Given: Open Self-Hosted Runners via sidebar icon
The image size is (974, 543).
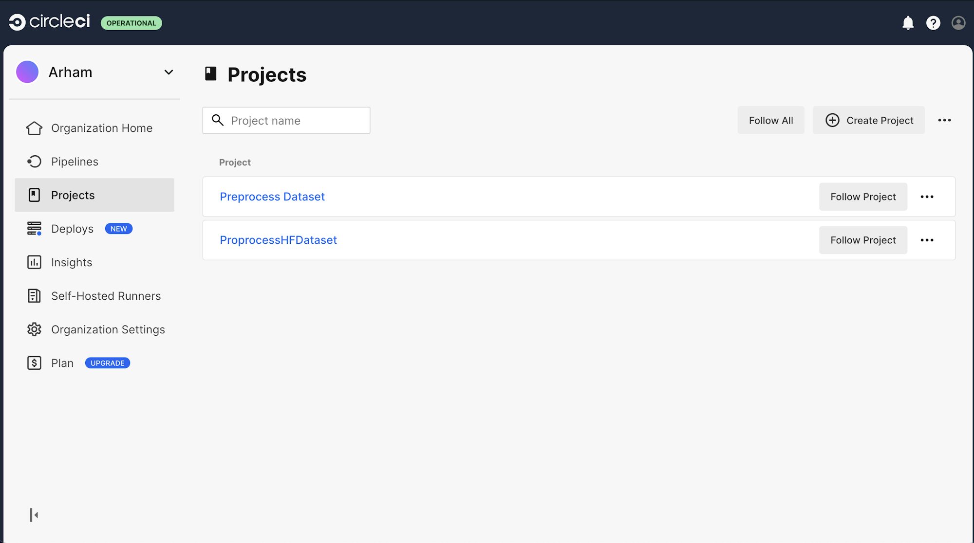Looking at the screenshot, I should (x=34, y=296).
